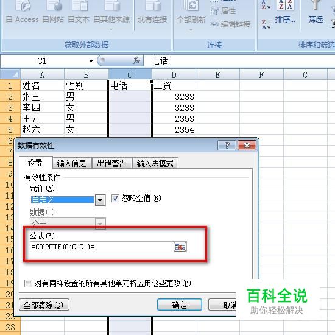Click cell containing 李四
Viewport: 335px width, 335px height.
point(42,107)
